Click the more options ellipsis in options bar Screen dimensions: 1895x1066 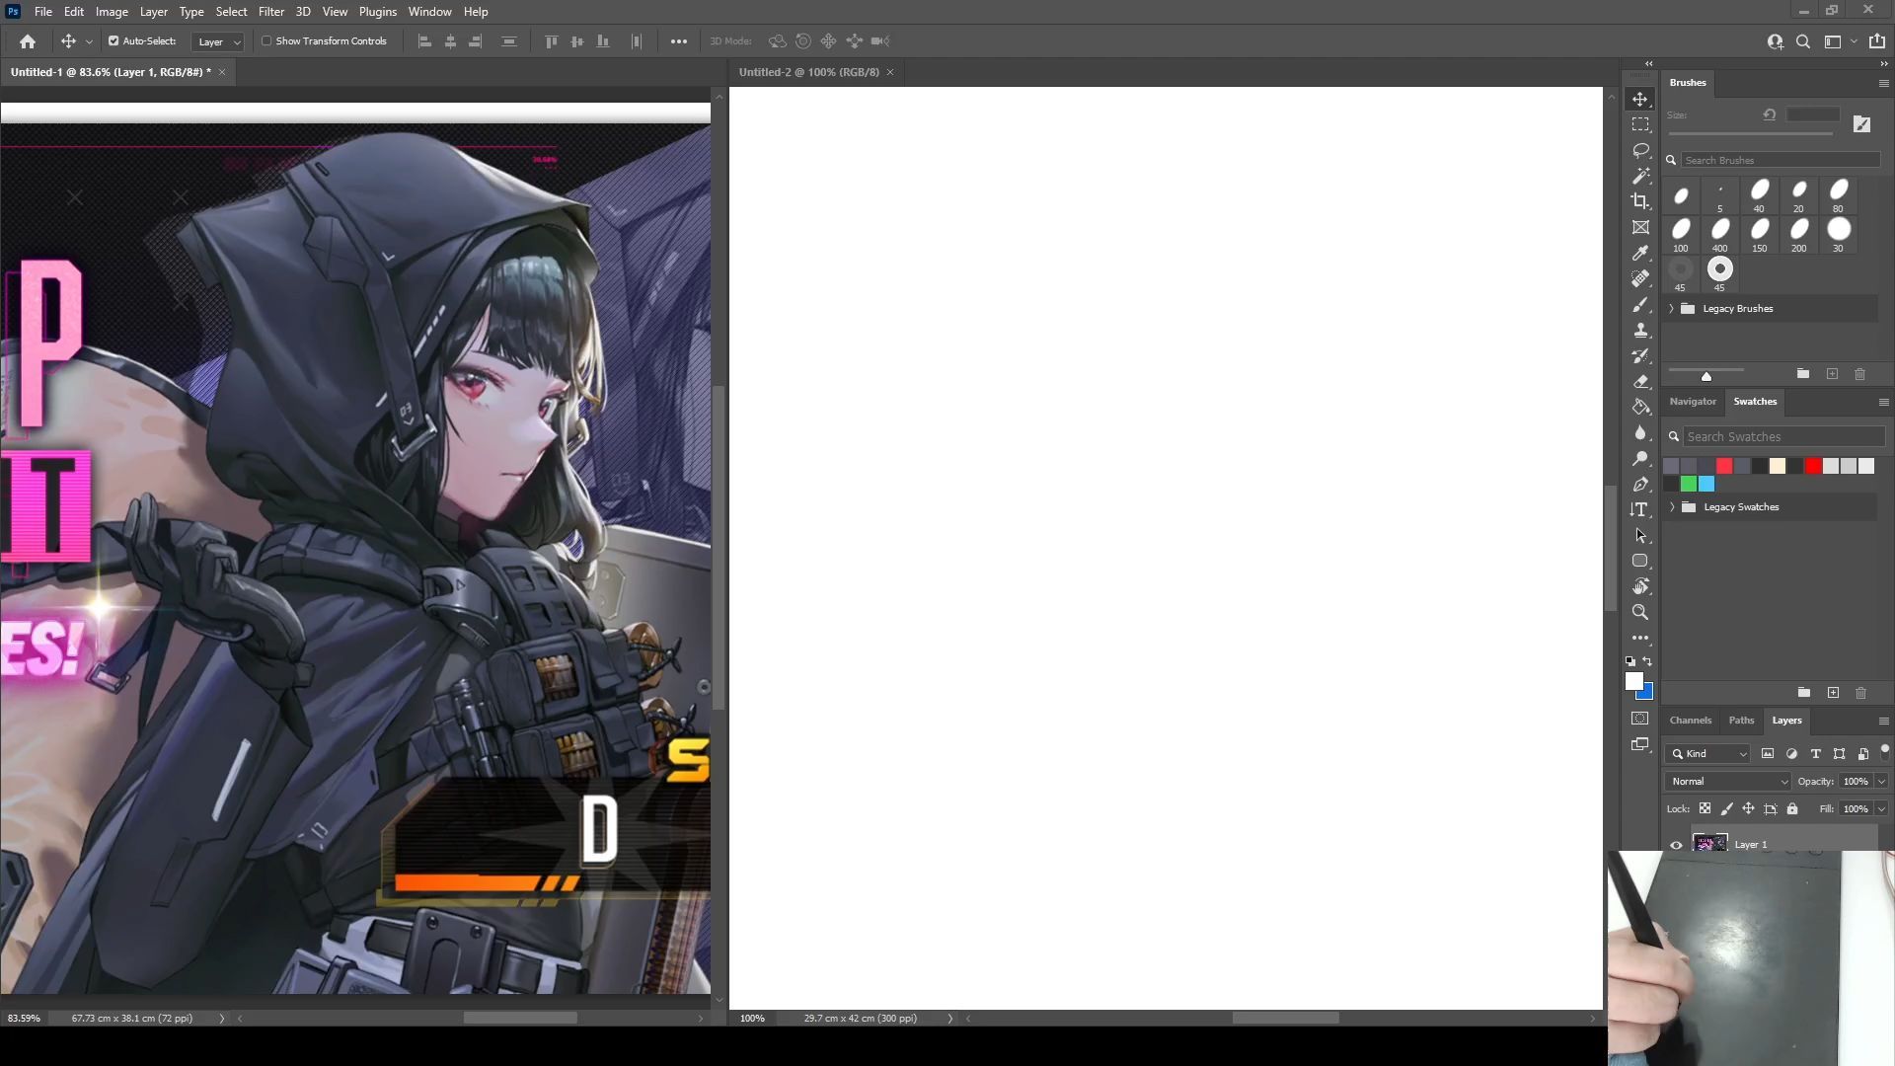(679, 41)
